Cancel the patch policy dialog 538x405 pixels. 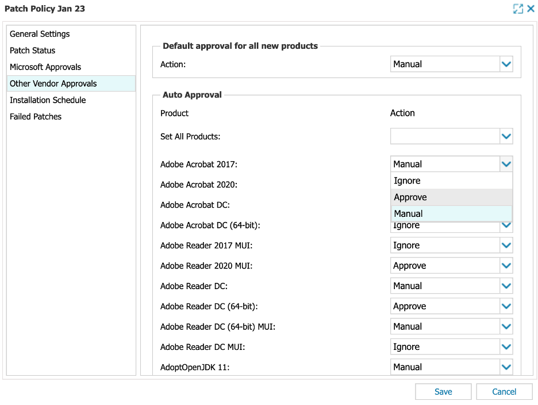click(x=504, y=391)
